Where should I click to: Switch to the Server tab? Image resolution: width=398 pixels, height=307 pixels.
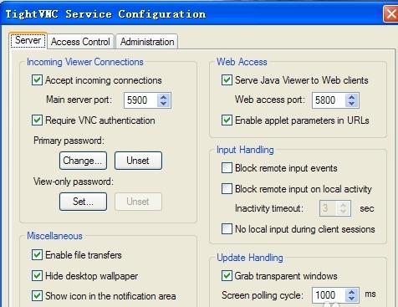pyautogui.click(x=28, y=41)
